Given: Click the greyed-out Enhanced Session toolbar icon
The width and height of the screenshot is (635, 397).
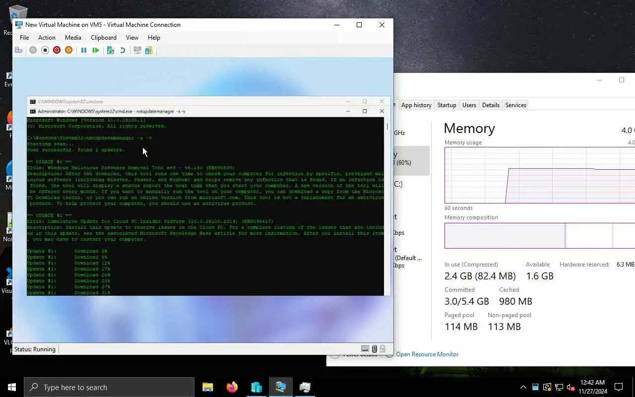Looking at the screenshot, I should click(x=137, y=50).
